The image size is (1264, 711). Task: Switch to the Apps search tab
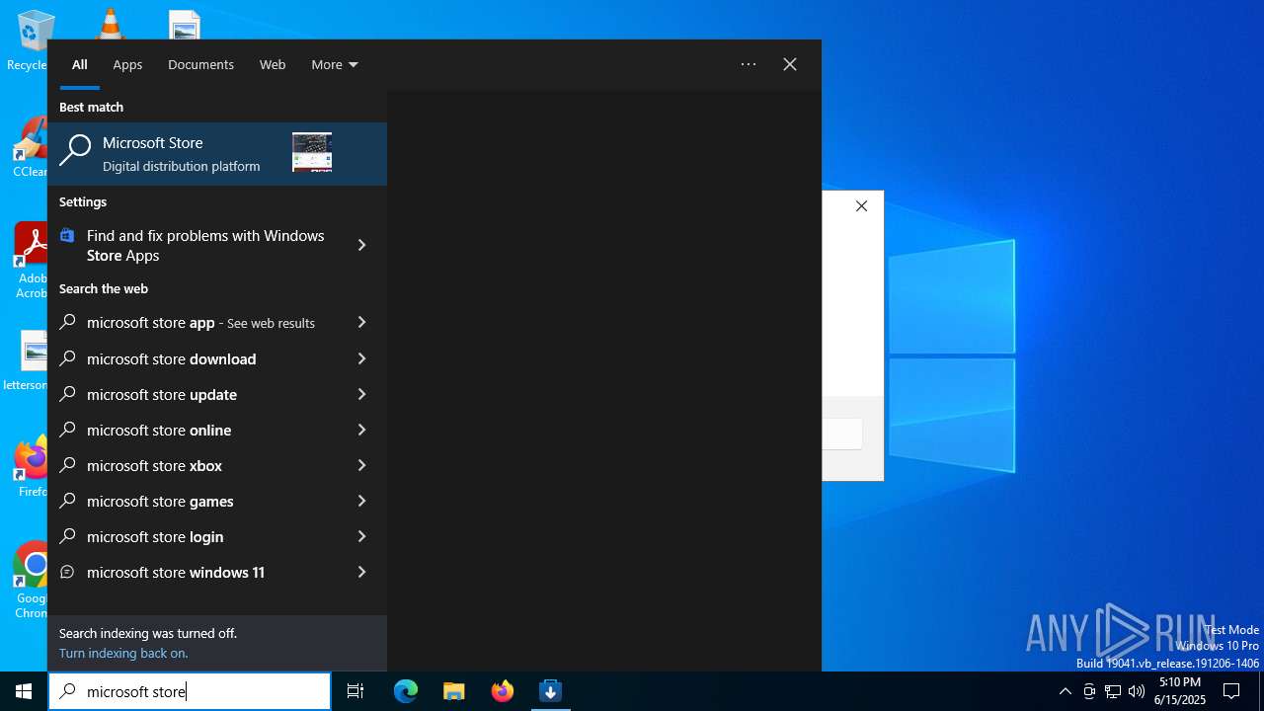[127, 64]
